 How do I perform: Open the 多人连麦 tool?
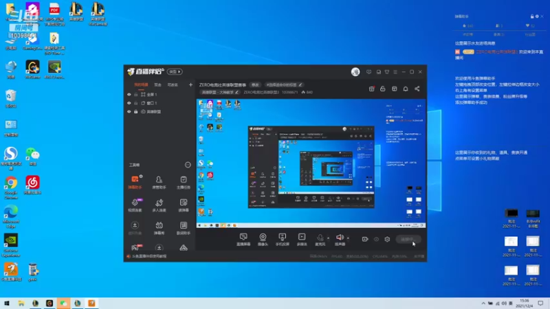159,205
